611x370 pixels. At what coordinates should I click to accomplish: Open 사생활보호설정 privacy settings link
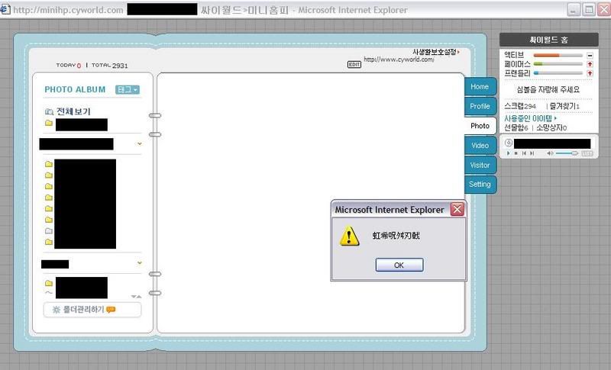tap(436, 52)
